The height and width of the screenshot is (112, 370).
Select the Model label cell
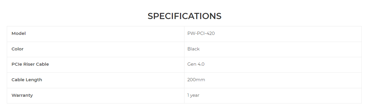coord(96,34)
